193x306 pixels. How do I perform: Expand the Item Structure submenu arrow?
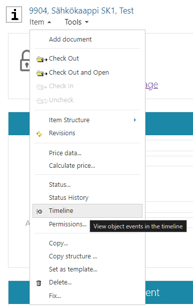click(135, 120)
